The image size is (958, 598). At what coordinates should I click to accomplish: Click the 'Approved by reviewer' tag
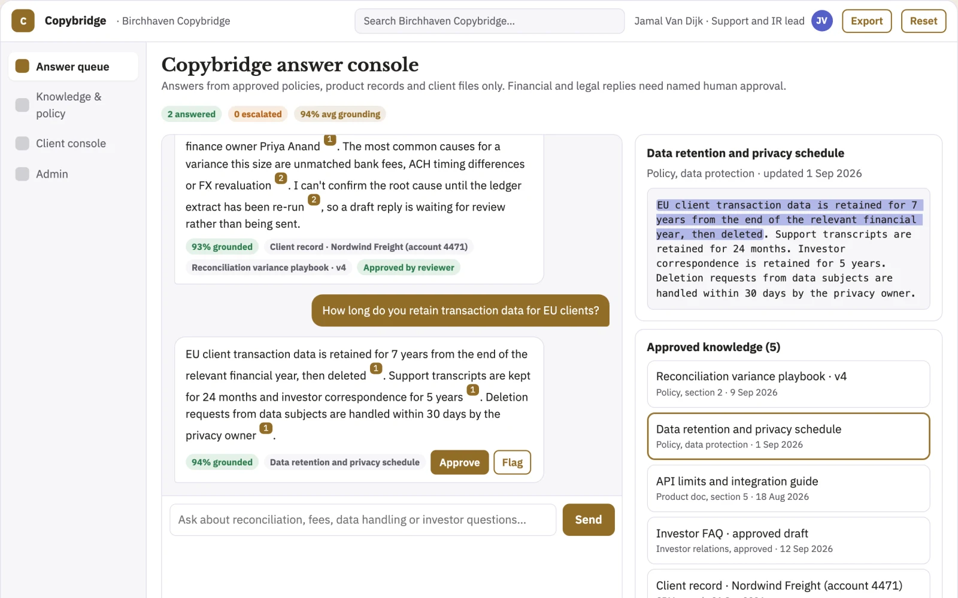[408, 267]
